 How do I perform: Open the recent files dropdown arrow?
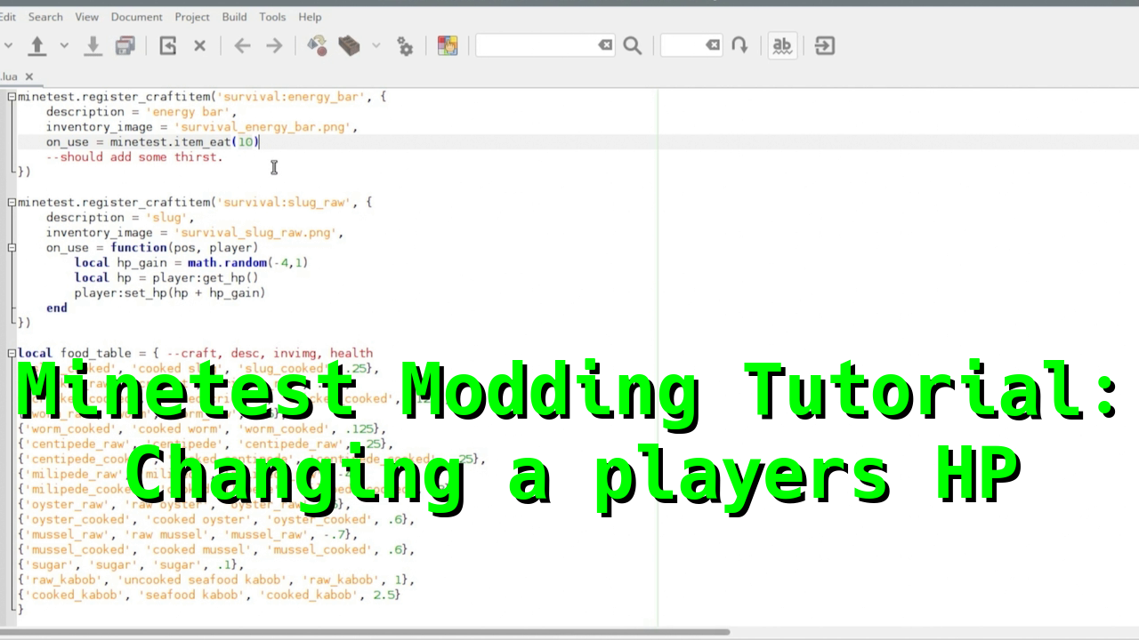[x=64, y=45]
